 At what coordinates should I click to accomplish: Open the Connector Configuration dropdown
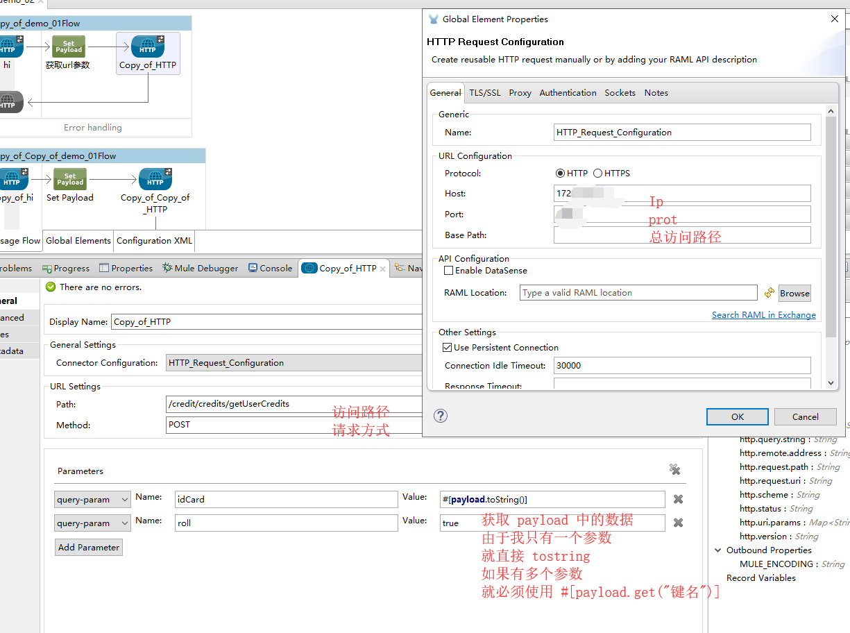pos(294,363)
